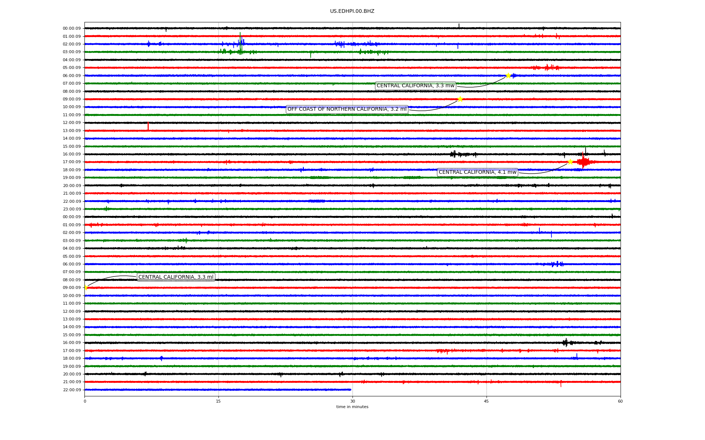Click the 23:00:09 row label

72,209
